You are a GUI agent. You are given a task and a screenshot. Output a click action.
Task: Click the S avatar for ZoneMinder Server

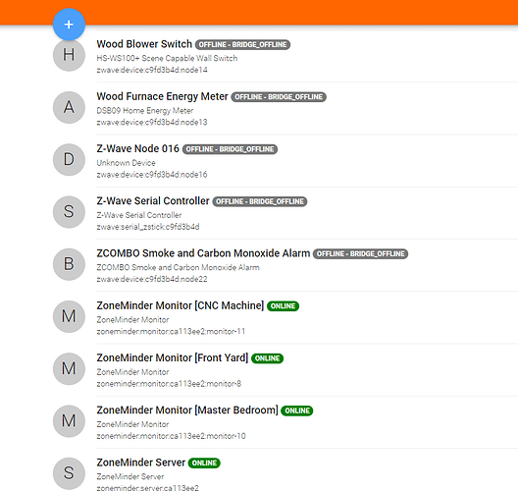pyautogui.click(x=69, y=473)
